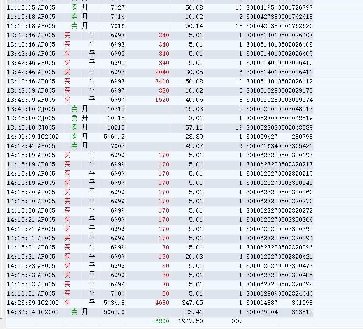Select trade ID ending 501762618
This screenshot has height=329, width=363.
(x=296, y=17)
